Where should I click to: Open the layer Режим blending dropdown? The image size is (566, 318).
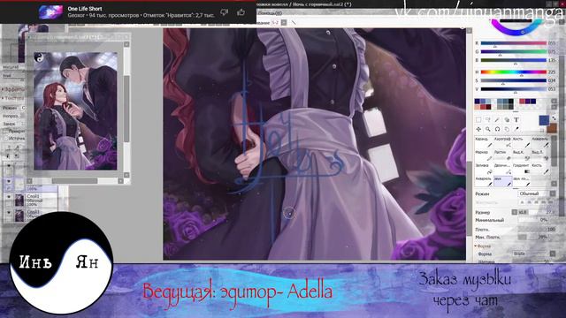(x=24, y=108)
